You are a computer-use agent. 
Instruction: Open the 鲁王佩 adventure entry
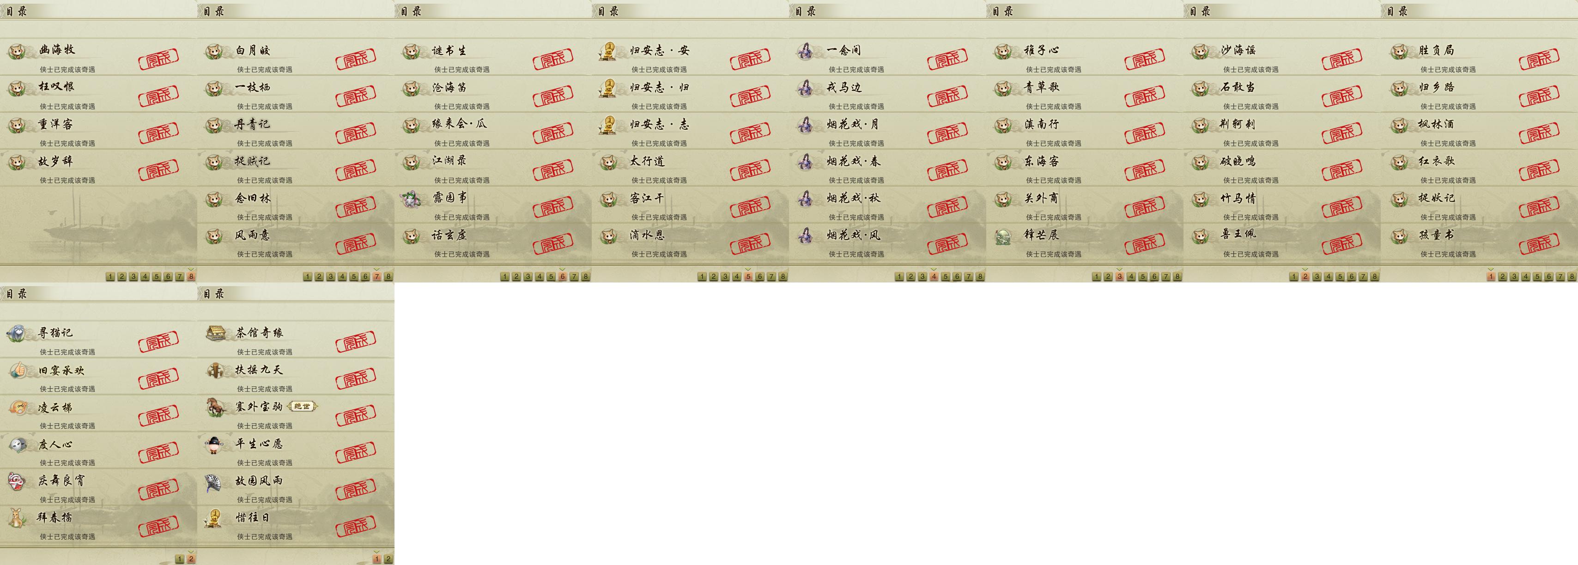(x=1282, y=241)
